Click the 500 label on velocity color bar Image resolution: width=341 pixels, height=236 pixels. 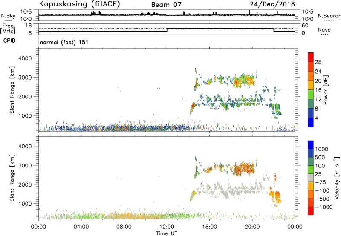(x=320, y=158)
